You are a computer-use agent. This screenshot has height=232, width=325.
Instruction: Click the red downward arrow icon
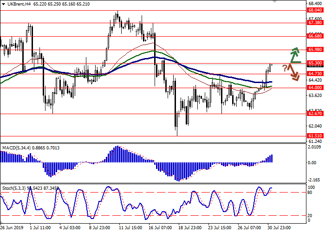[x=293, y=72]
